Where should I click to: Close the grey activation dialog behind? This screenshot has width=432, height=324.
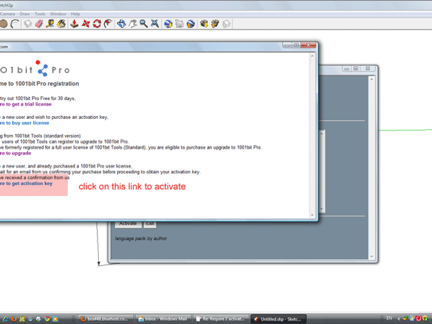tap(368, 68)
